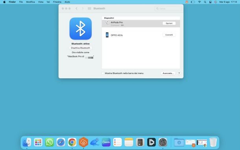Open the Vai menu

click(48, 2)
